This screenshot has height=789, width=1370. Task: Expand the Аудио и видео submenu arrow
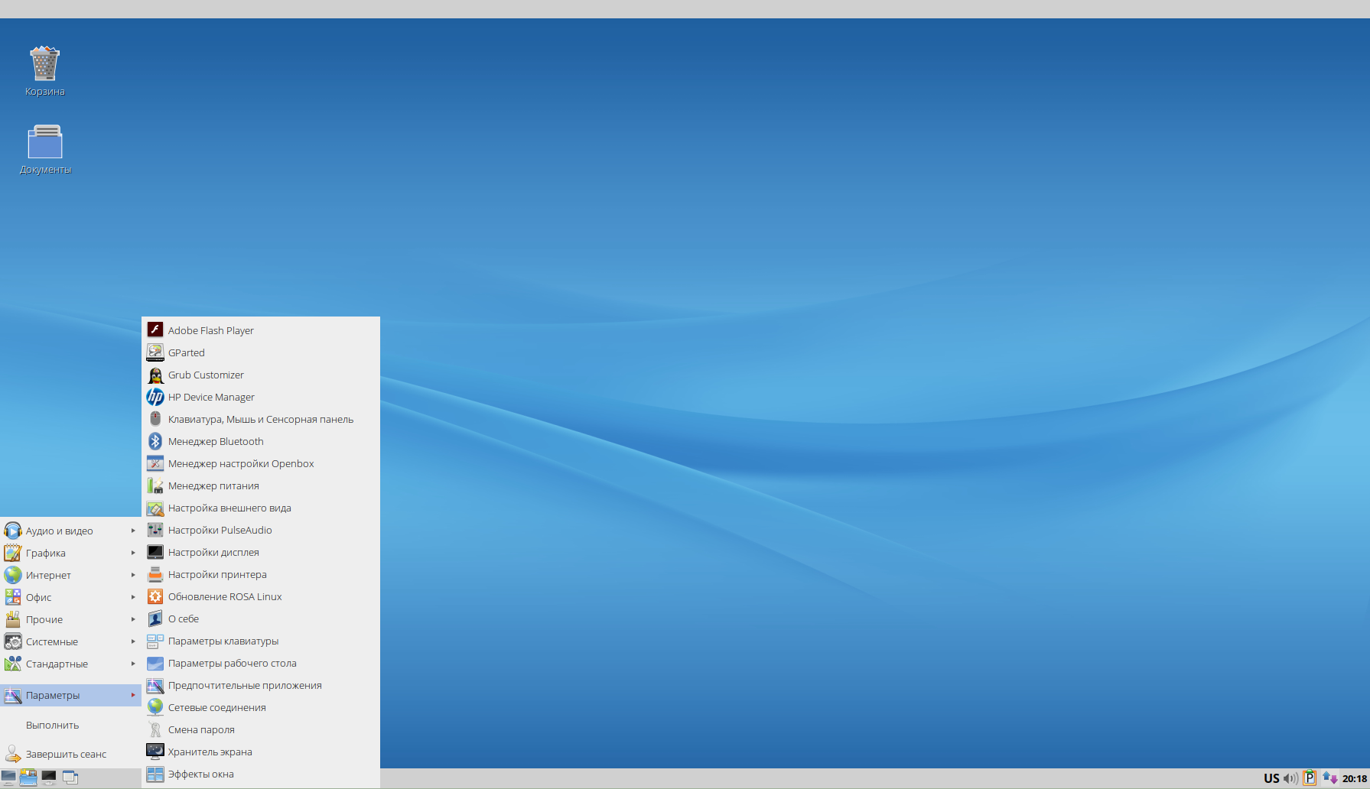click(133, 531)
